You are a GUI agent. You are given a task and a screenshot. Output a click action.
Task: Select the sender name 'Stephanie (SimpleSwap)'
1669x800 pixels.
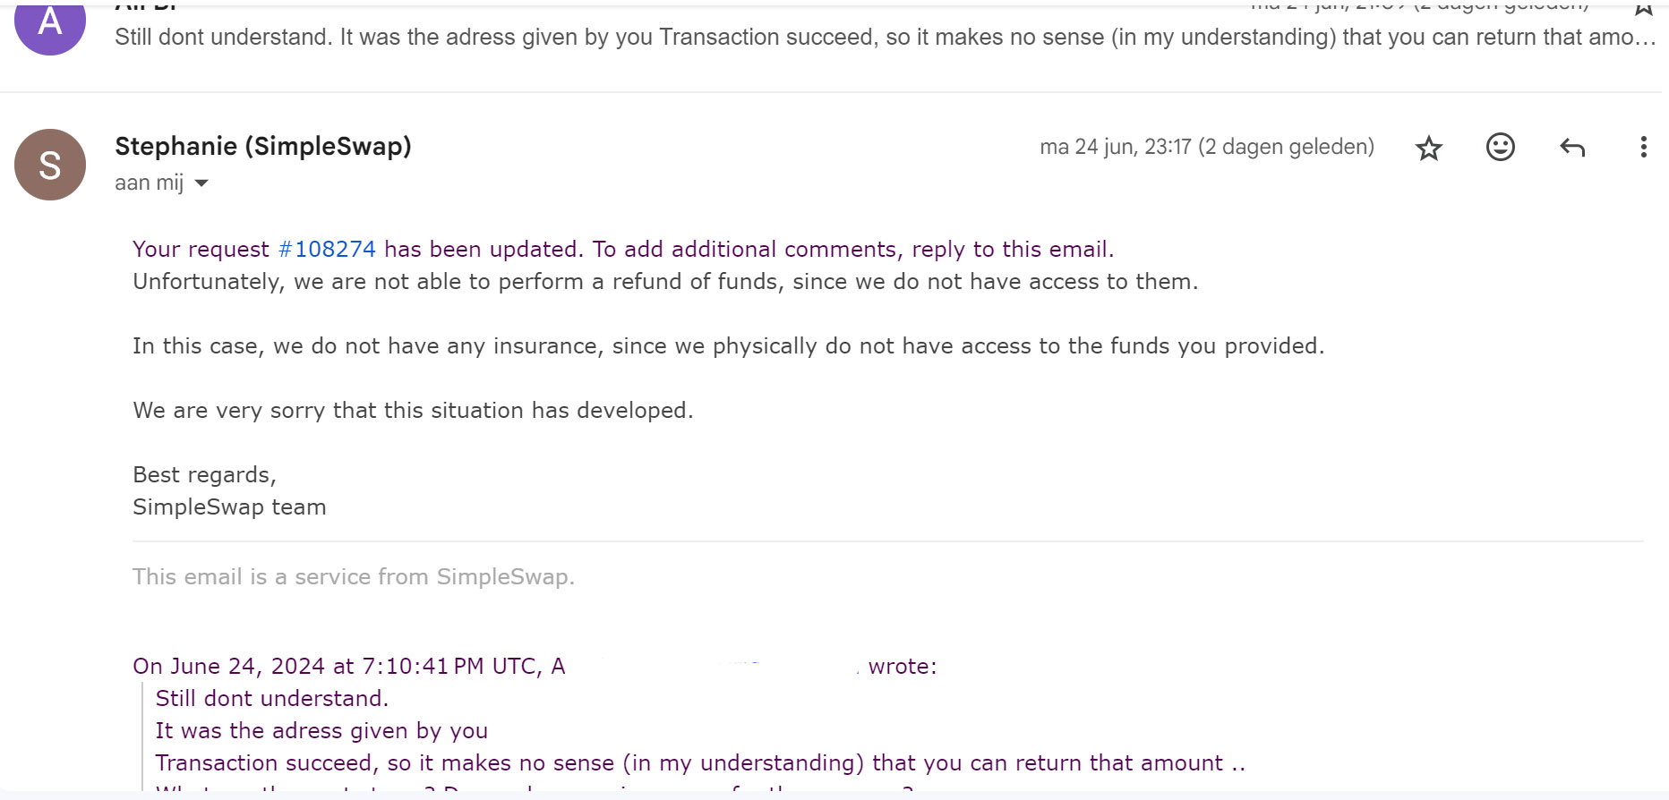coord(262,146)
